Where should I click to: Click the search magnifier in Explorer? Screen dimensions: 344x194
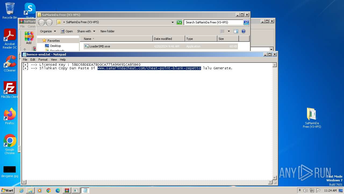(x=246, y=22)
